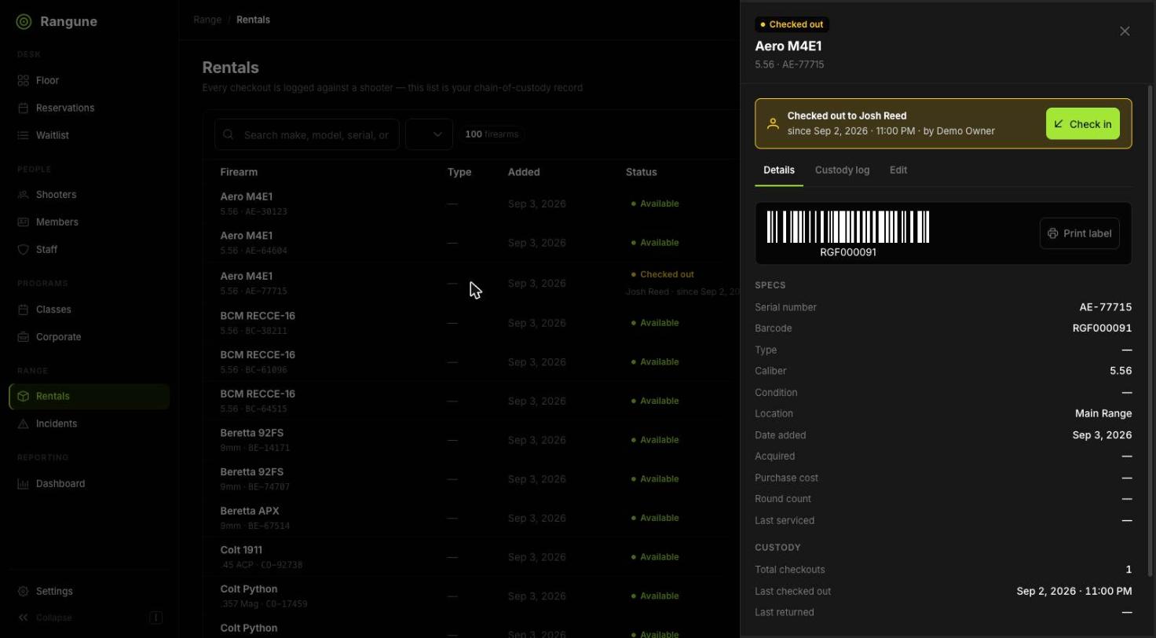The height and width of the screenshot is (638, 1156).
Task: Open the Edit tab
Action: pos(898,170)
